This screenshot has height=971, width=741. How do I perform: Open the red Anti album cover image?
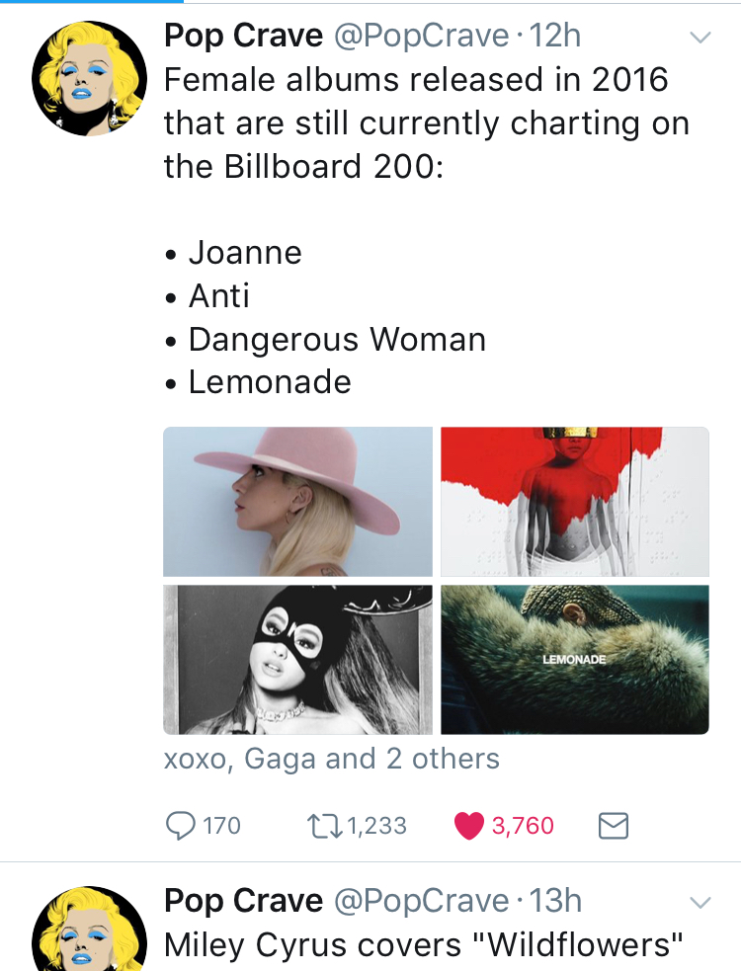tap(574, 501)
